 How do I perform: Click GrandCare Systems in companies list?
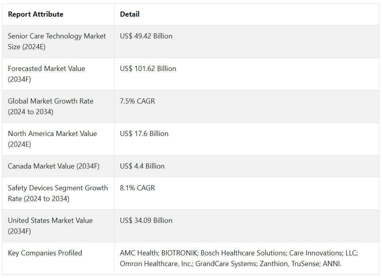226,264
